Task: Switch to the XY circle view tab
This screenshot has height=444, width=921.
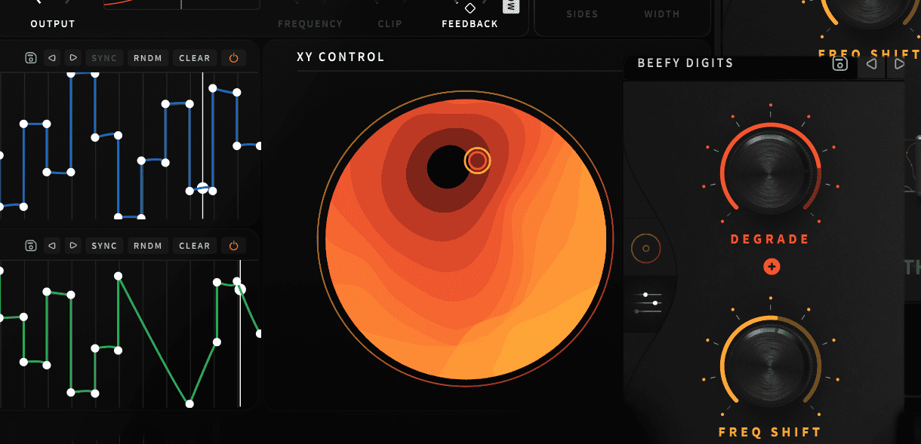Action: (x=645, y=248)
